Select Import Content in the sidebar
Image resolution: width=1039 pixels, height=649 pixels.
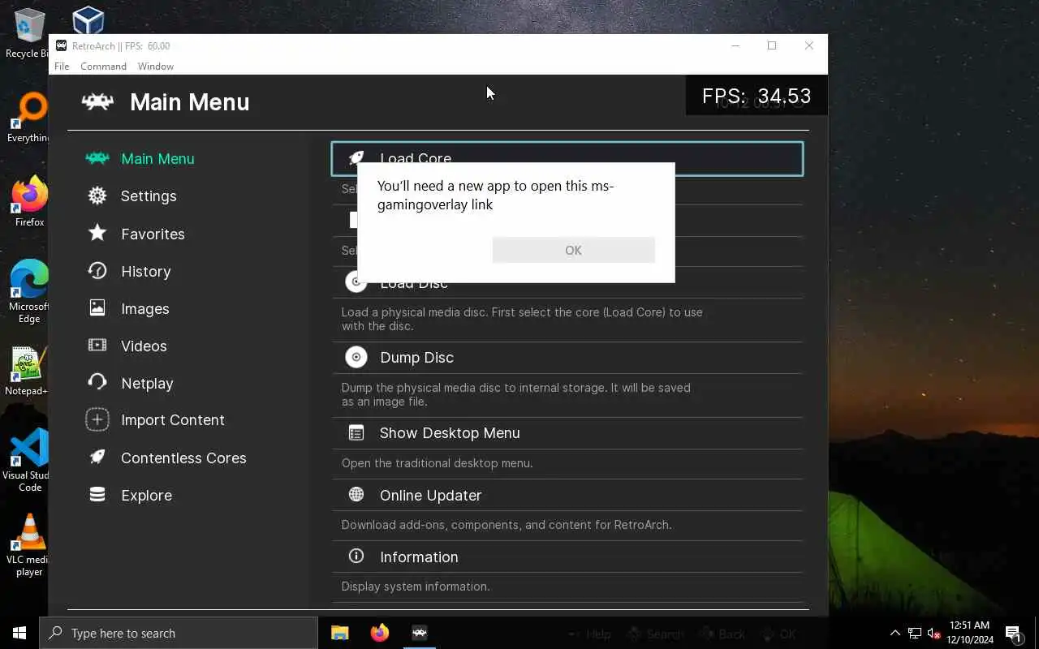173,419
